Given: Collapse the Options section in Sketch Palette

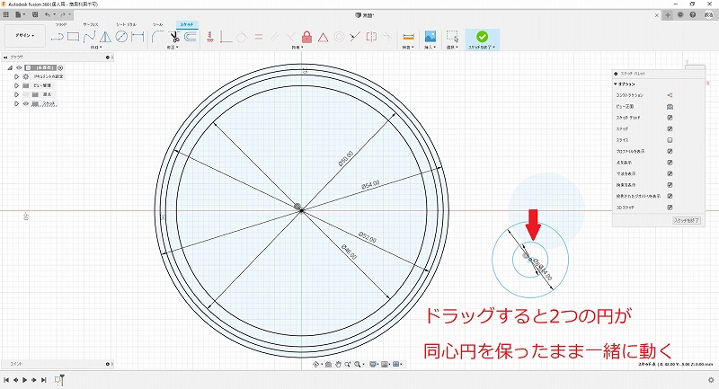Looking at the screenshot, I should (x=616, y=84).
